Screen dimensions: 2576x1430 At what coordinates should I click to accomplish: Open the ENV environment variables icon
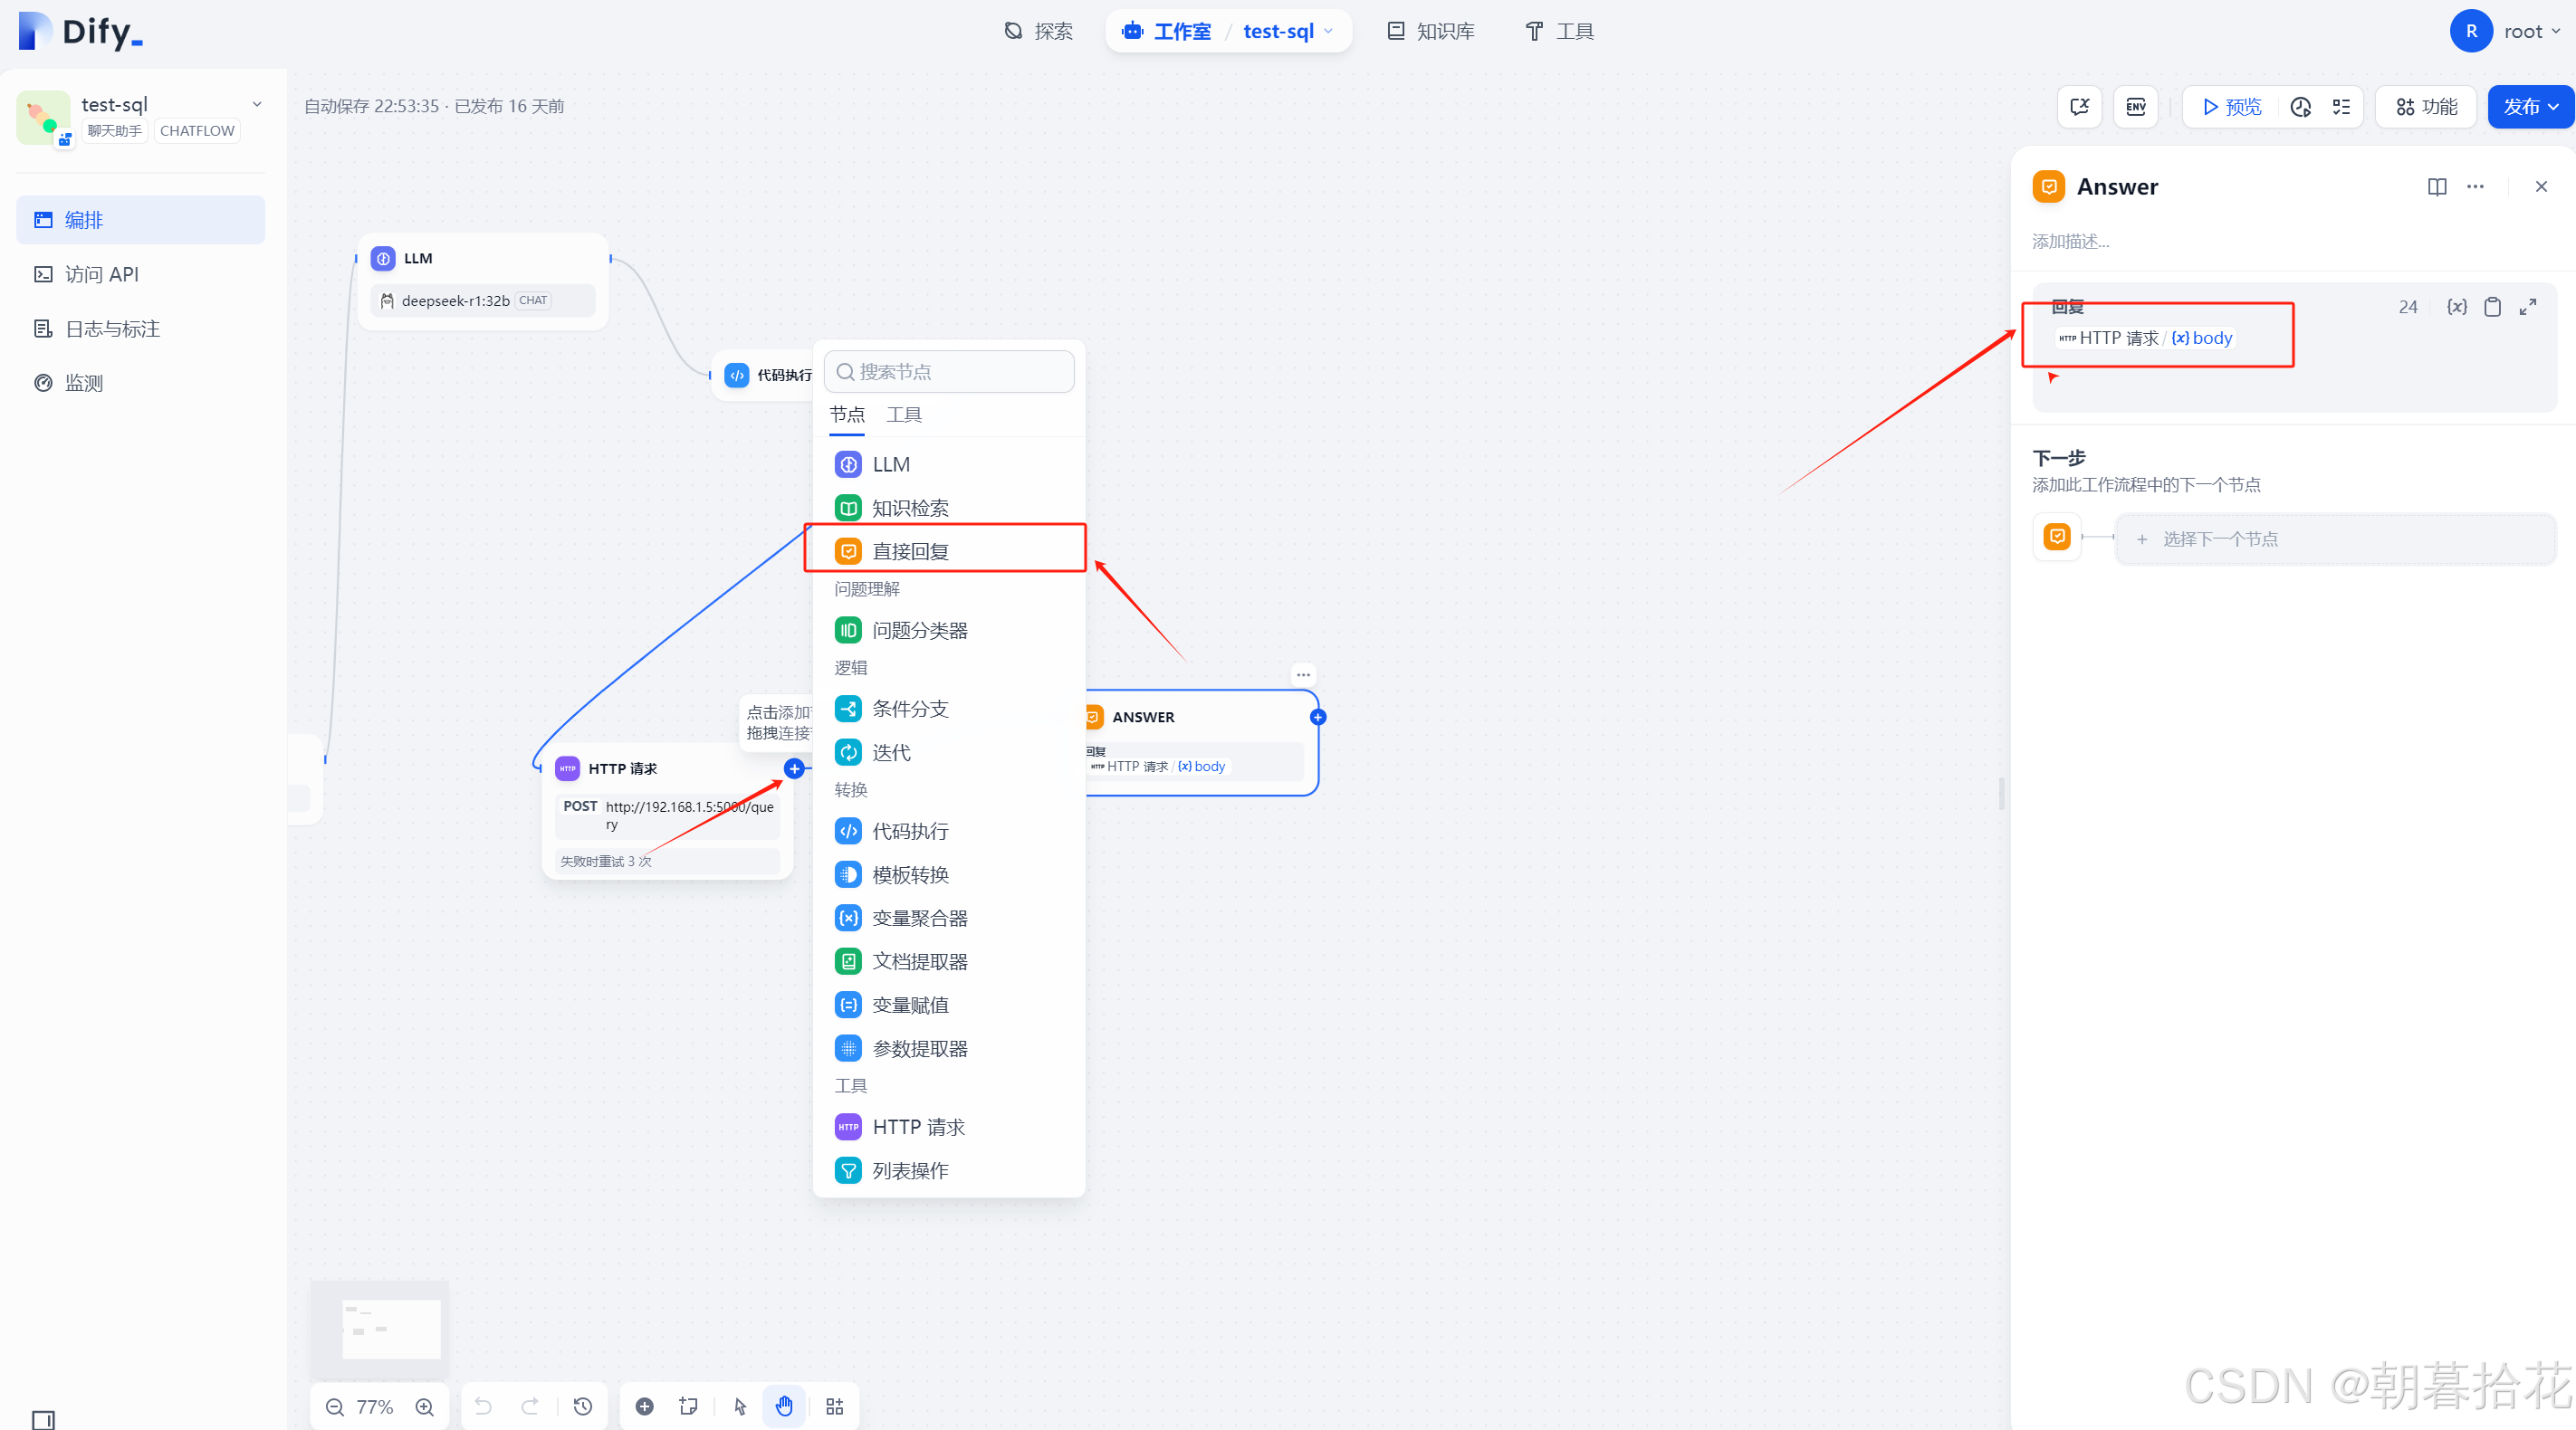(x=2135, y=107)
